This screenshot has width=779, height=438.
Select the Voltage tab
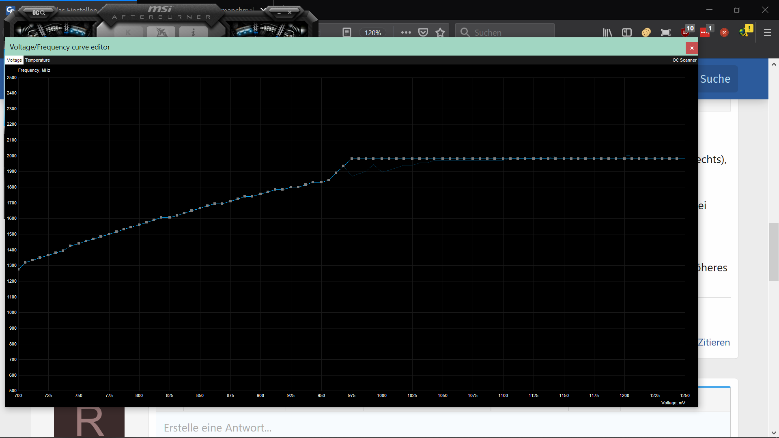pyautogui.click(x=14, y=60)
